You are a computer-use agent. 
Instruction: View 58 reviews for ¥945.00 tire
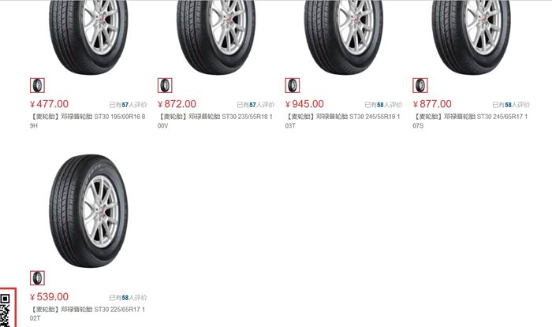pyautogui.click(x=383, y=105)
